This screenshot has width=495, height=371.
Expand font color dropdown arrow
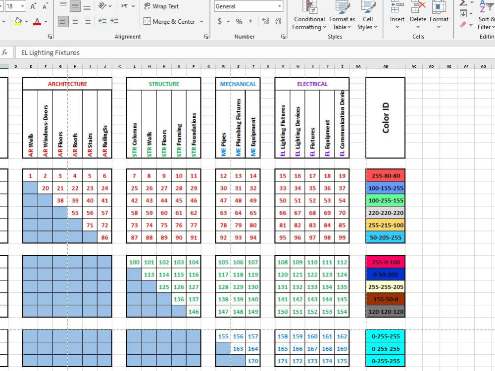click(46, 21)
